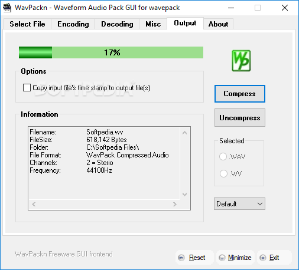Click the Reset button's round icon
Viewport: 299px width, 270px height.
[x=181, y=258]
